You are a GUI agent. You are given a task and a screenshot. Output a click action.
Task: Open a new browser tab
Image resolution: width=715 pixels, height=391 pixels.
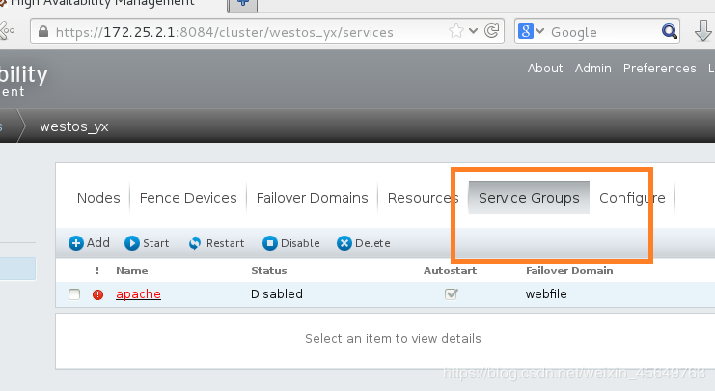click(x=242, y=4)
